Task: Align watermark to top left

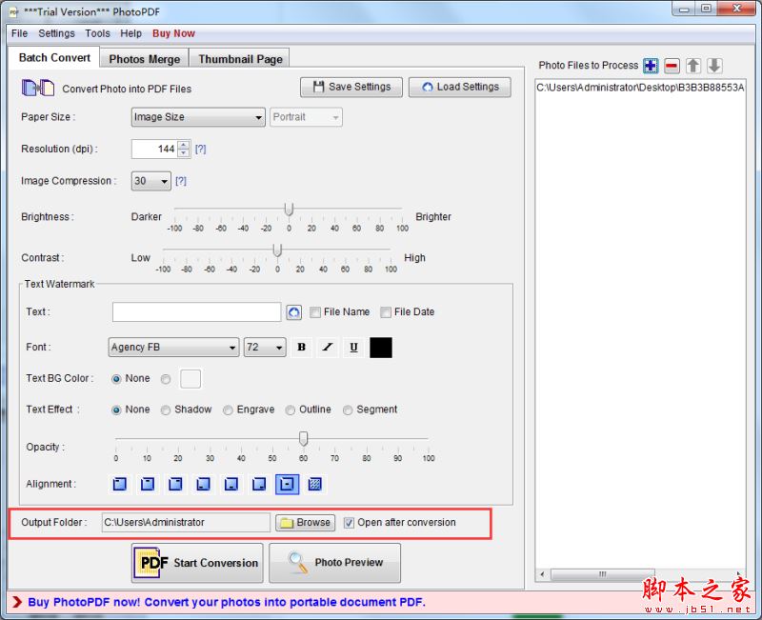Action: click(x=120, y=484)
